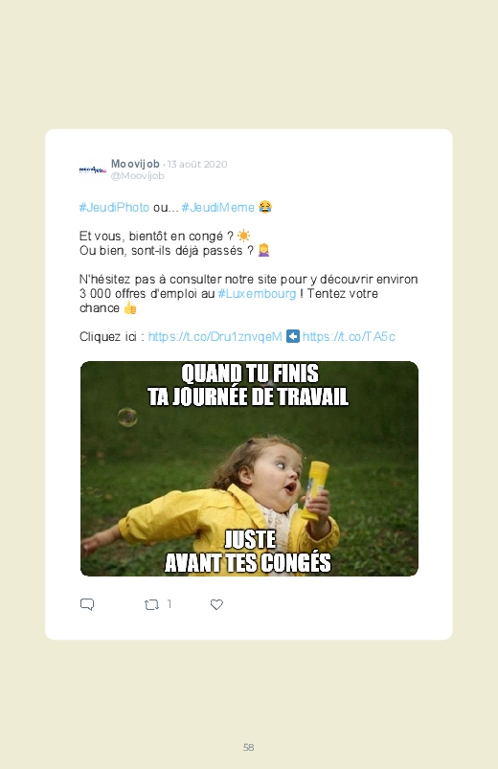
Task: Click the left arrow emoji between links
Action: [x=293, y=336]
